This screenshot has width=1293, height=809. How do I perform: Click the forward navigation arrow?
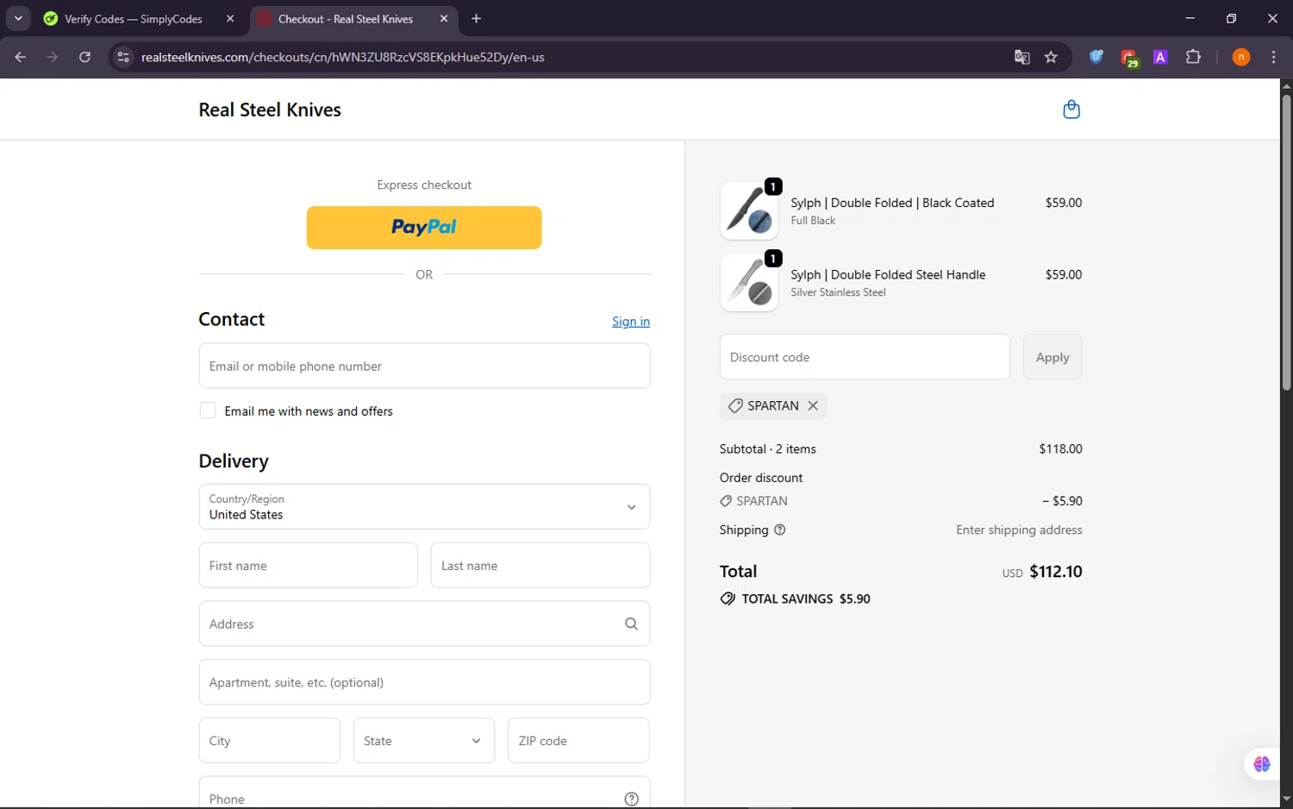click(53, 57)
